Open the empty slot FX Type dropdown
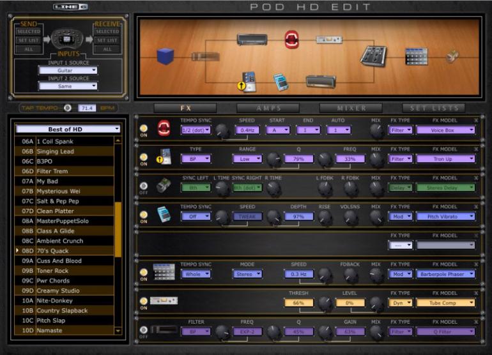Screen dimensions: 492x355 pos(401,245)
